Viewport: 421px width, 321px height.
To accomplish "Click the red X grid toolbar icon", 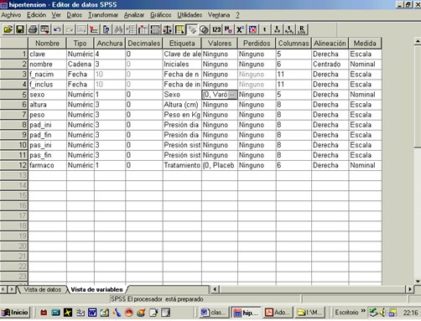I will [252, 29].
